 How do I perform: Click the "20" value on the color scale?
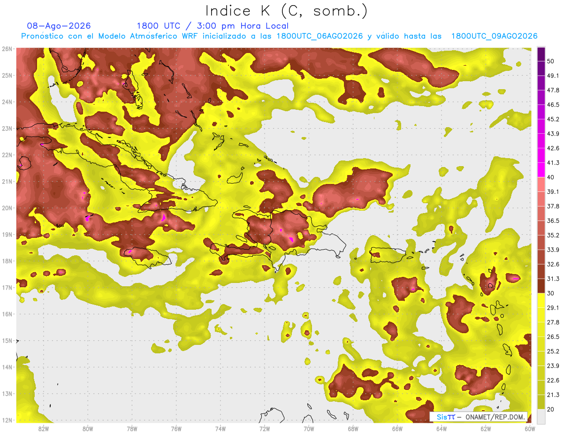click(551, 409)
